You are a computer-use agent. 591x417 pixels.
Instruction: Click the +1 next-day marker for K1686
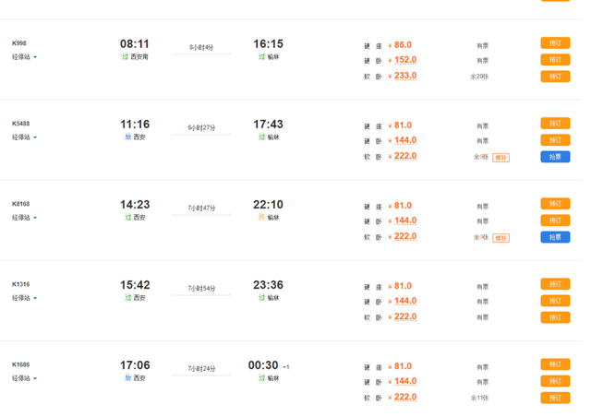tap(286, 366)
